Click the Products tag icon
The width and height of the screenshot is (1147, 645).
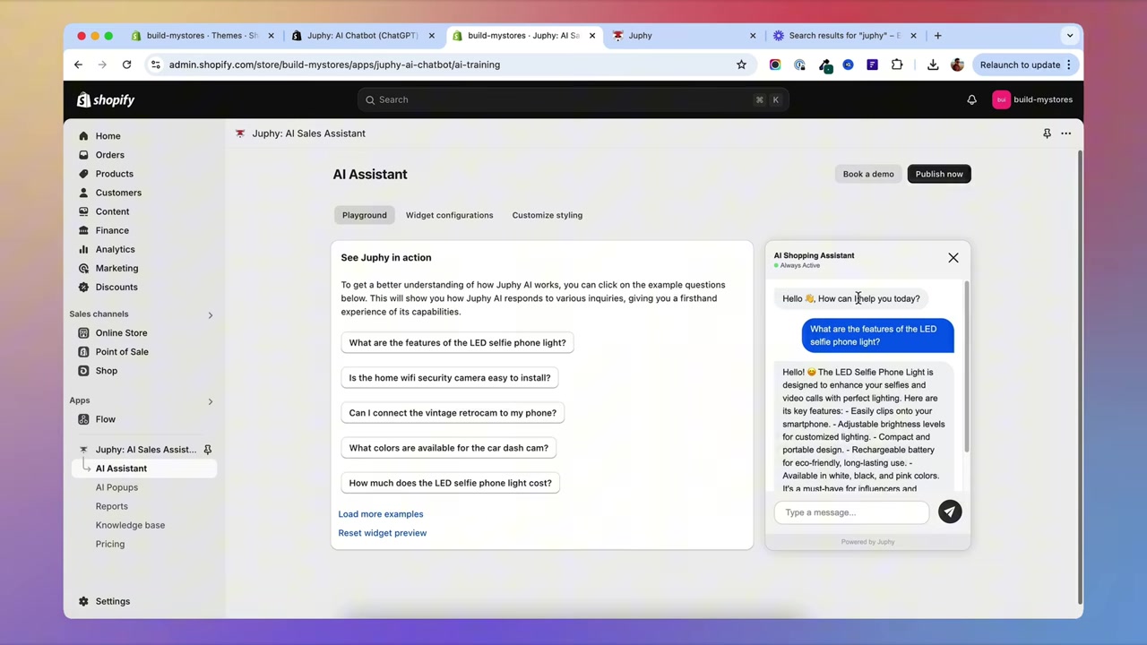click(83, 174)
